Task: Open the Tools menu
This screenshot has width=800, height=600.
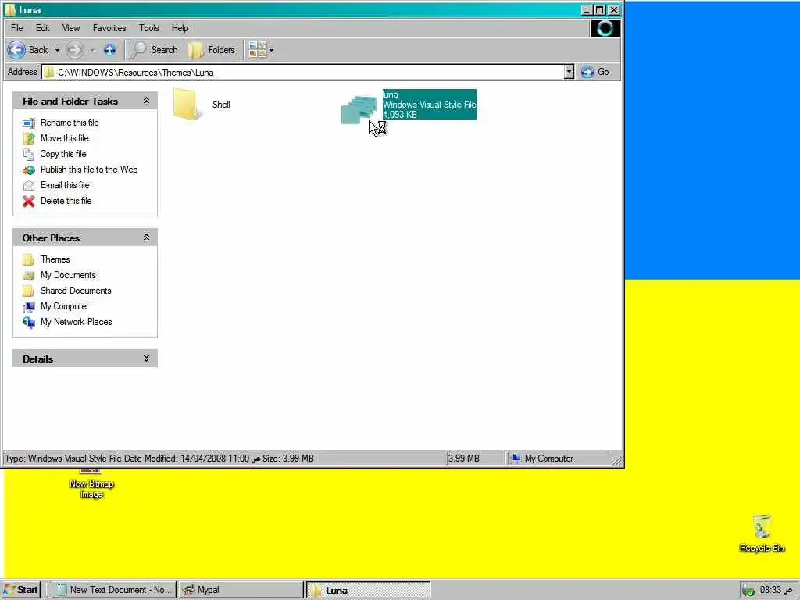Action: 149,28
